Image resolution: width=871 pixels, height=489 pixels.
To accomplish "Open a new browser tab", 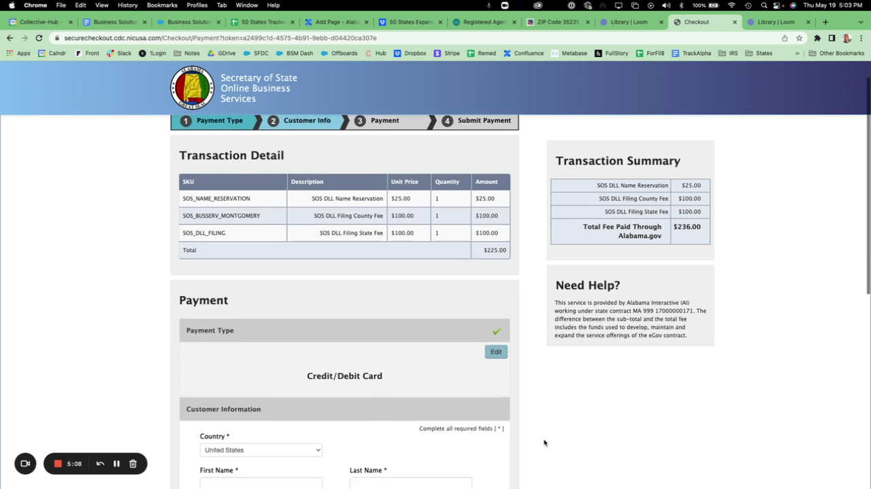I will (x=825, y=22).
